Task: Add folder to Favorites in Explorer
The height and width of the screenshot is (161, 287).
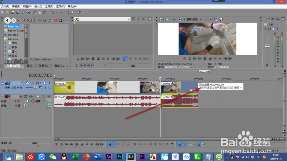Action: click(33, 20)
